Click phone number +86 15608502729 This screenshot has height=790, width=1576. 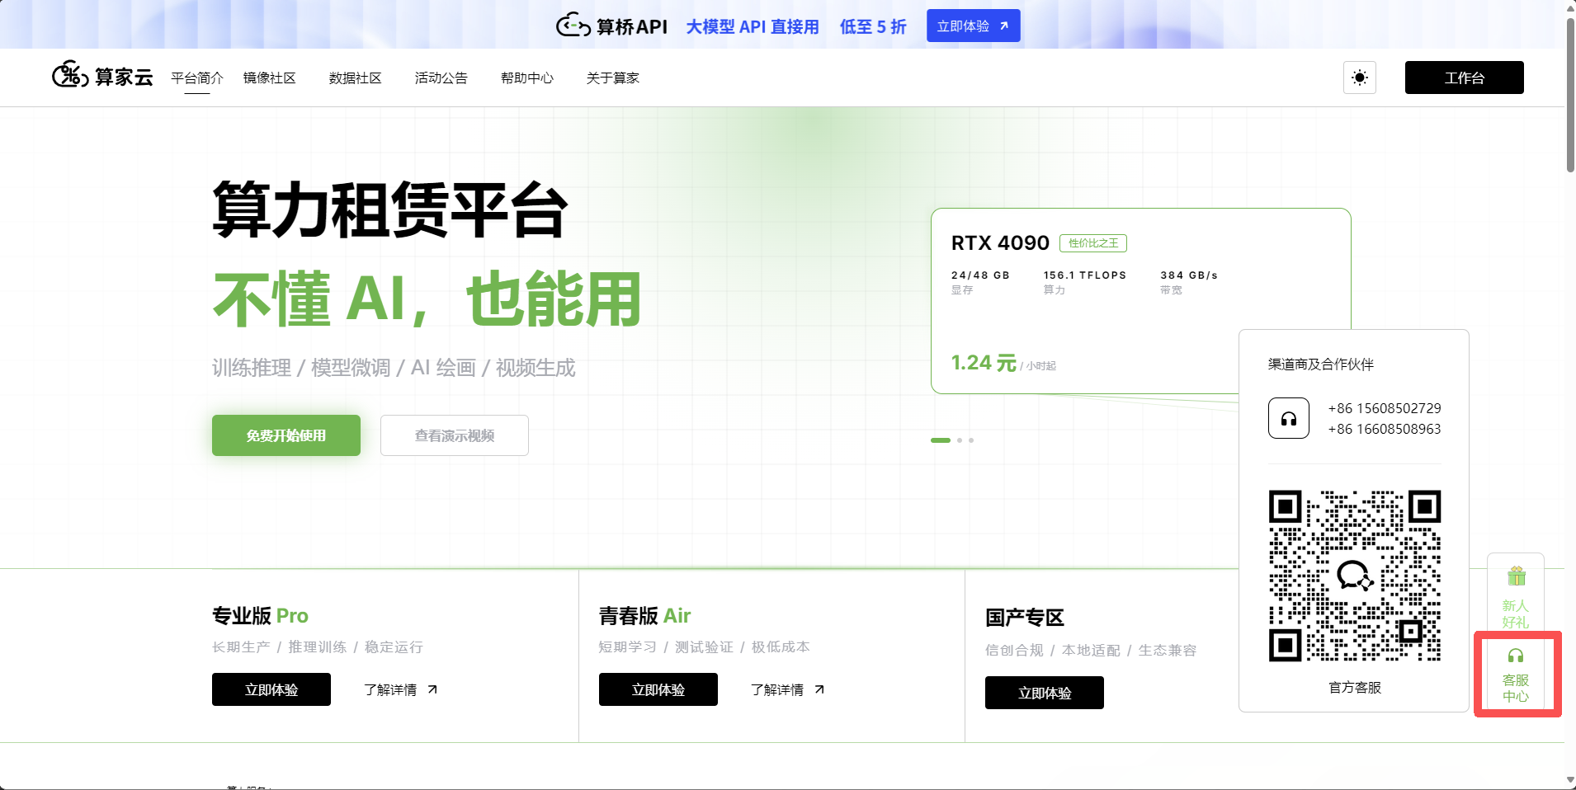[1385, 408]
